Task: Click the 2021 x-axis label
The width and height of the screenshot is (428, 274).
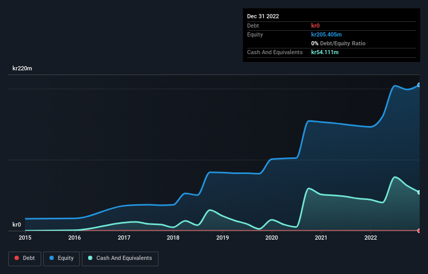Action: tap(321, 238)
